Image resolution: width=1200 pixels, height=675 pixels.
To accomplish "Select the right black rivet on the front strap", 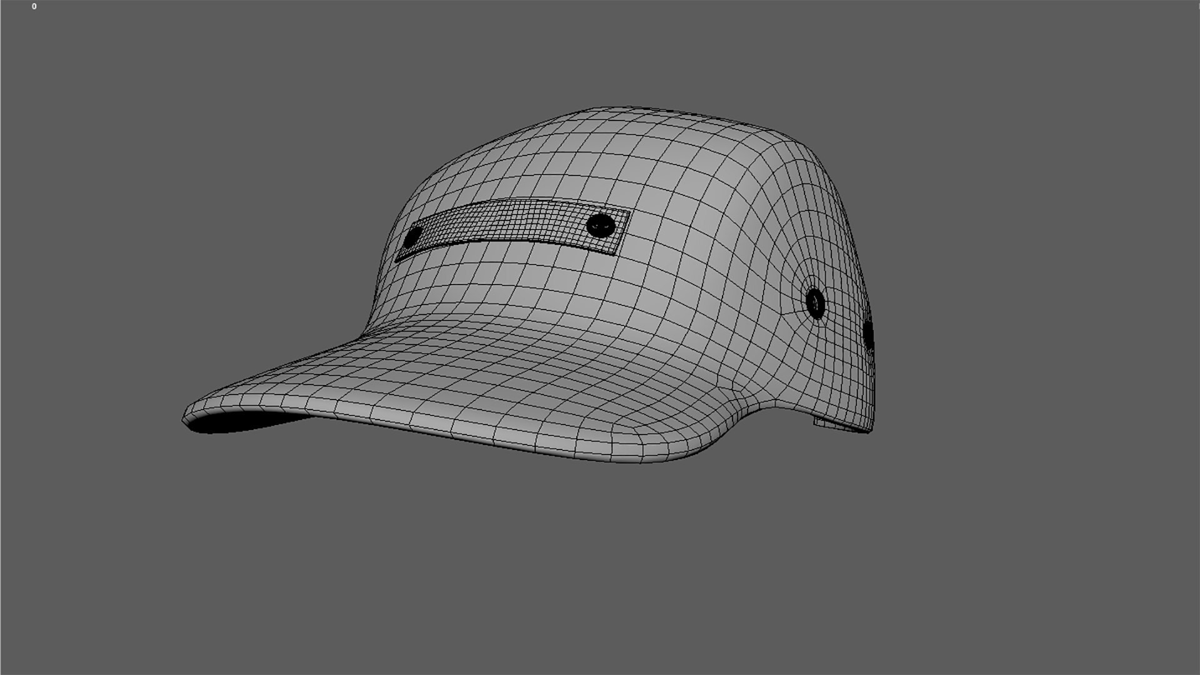I will tap(601, 225).
